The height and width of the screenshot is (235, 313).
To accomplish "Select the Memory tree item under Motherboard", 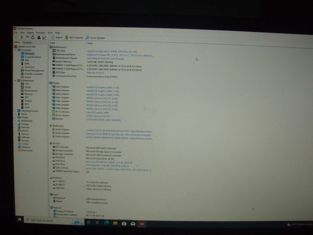I will click(29, 94).
